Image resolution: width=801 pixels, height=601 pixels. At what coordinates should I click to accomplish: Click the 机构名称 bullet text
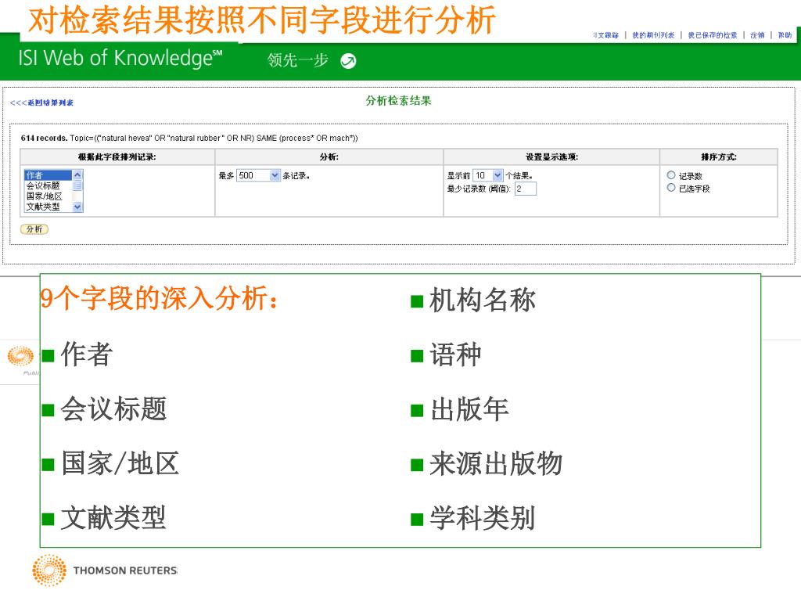483,300
